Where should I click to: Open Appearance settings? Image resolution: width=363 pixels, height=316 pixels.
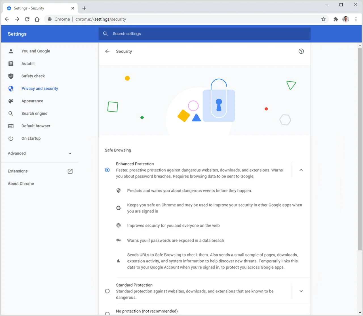pyautogui.click(x=32, y=101)
